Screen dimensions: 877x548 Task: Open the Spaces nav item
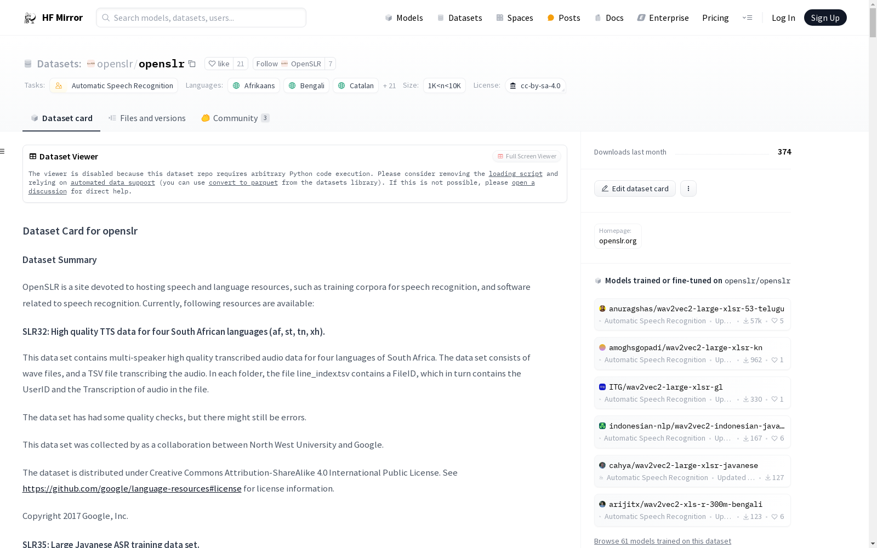tap(515, 18)
